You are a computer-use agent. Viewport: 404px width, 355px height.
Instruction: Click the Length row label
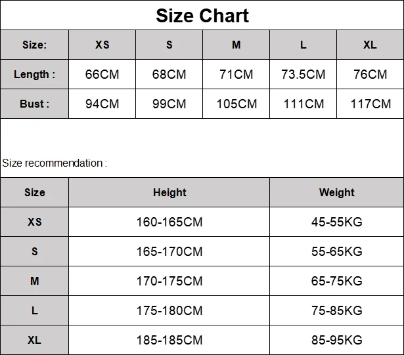[x=35, y=74]
